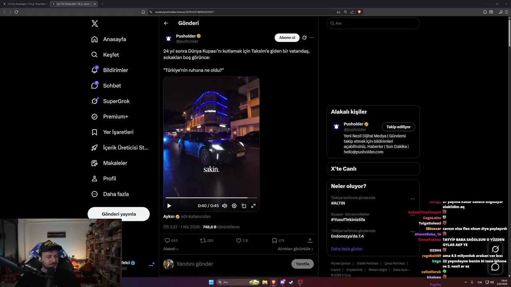The image size is (511, 287).
Task: Click Daha fazla göster link
Action: 347,249
